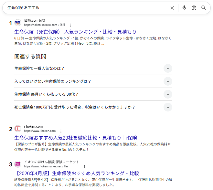Expand 生命保険 毎月いくら払ってる 30代？
Image resolution: width=213 pixels, height=190 pixels.
(168, 94)
